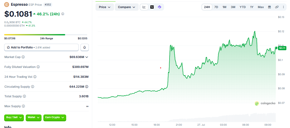The height and width of the screenshot is (128, 290).
Task: Click the 3.601B total supply value
Action: click(x=84, y=96)
